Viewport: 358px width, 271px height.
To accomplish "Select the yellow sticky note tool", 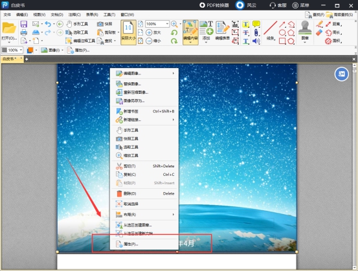I will click(256, 24).
